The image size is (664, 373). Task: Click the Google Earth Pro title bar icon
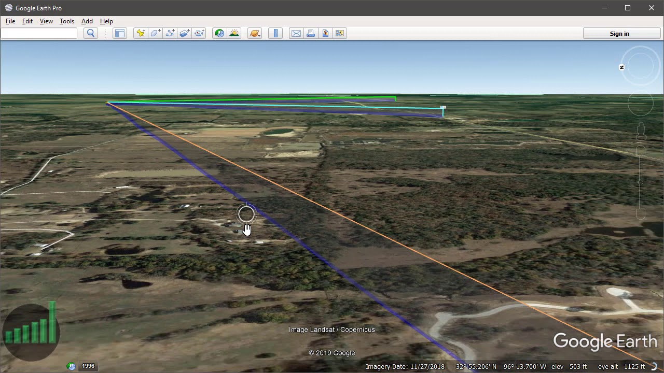[8, 8]
